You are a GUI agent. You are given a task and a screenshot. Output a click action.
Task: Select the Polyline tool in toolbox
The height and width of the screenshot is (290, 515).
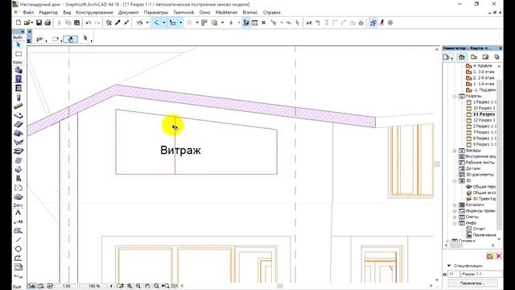[x=19, y=258]
